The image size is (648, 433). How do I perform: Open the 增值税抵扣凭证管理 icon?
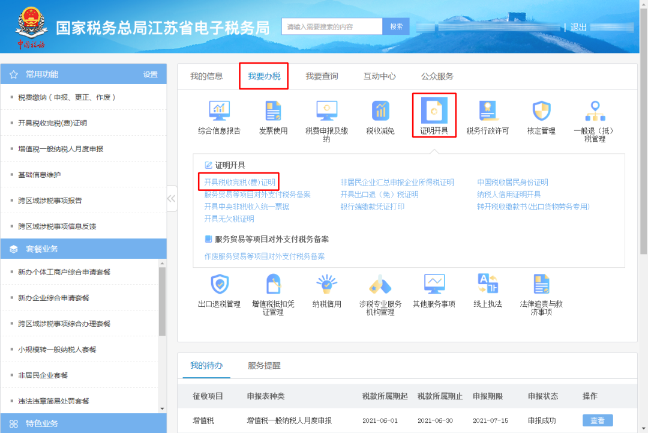pyautogui.click(x=273, y=284)
